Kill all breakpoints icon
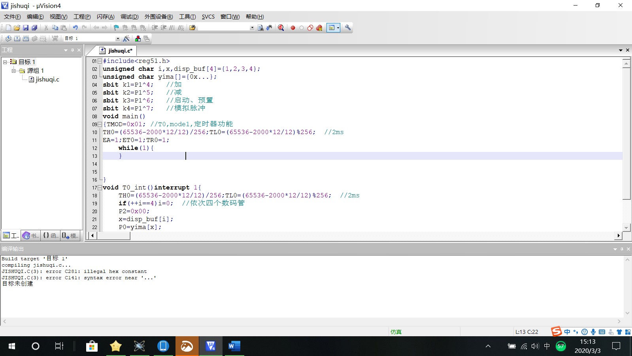The image size is (632, 356). point(319,28)
